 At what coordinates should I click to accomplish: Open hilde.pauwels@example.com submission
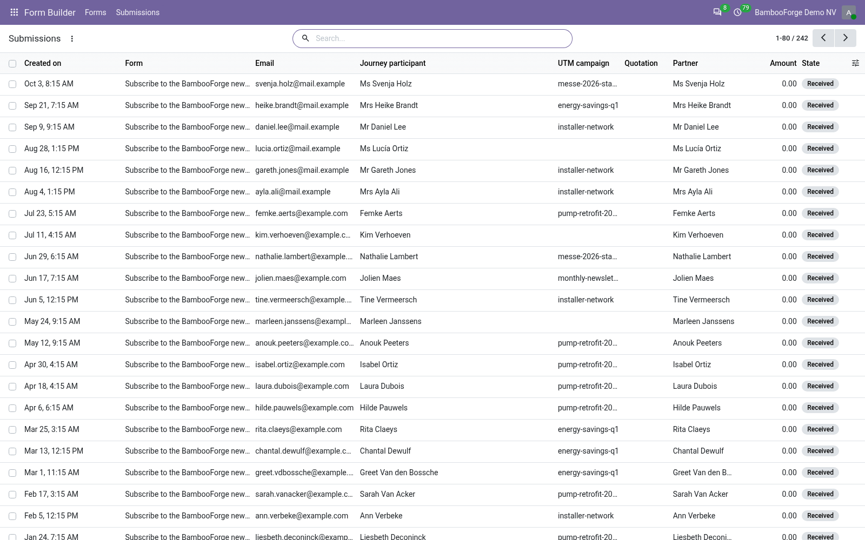[304, 408]
